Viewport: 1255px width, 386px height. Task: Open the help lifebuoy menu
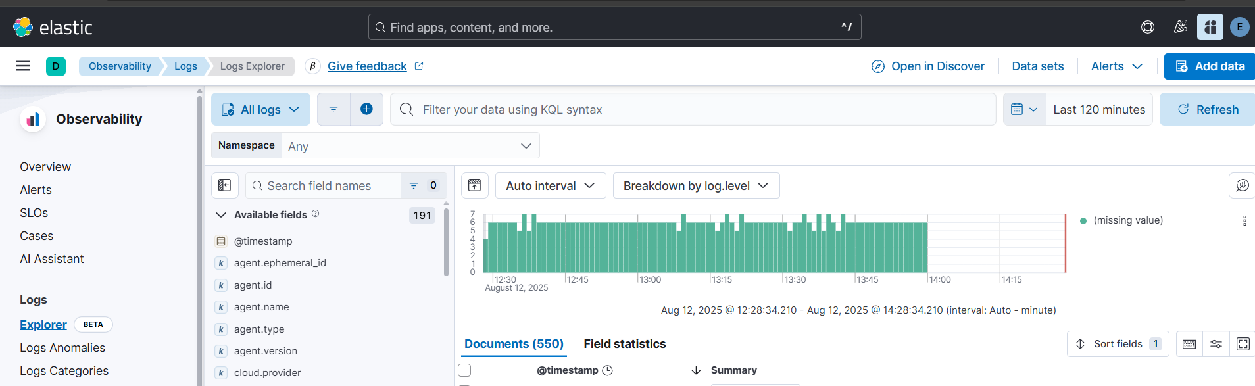(x=1148, y=27)
